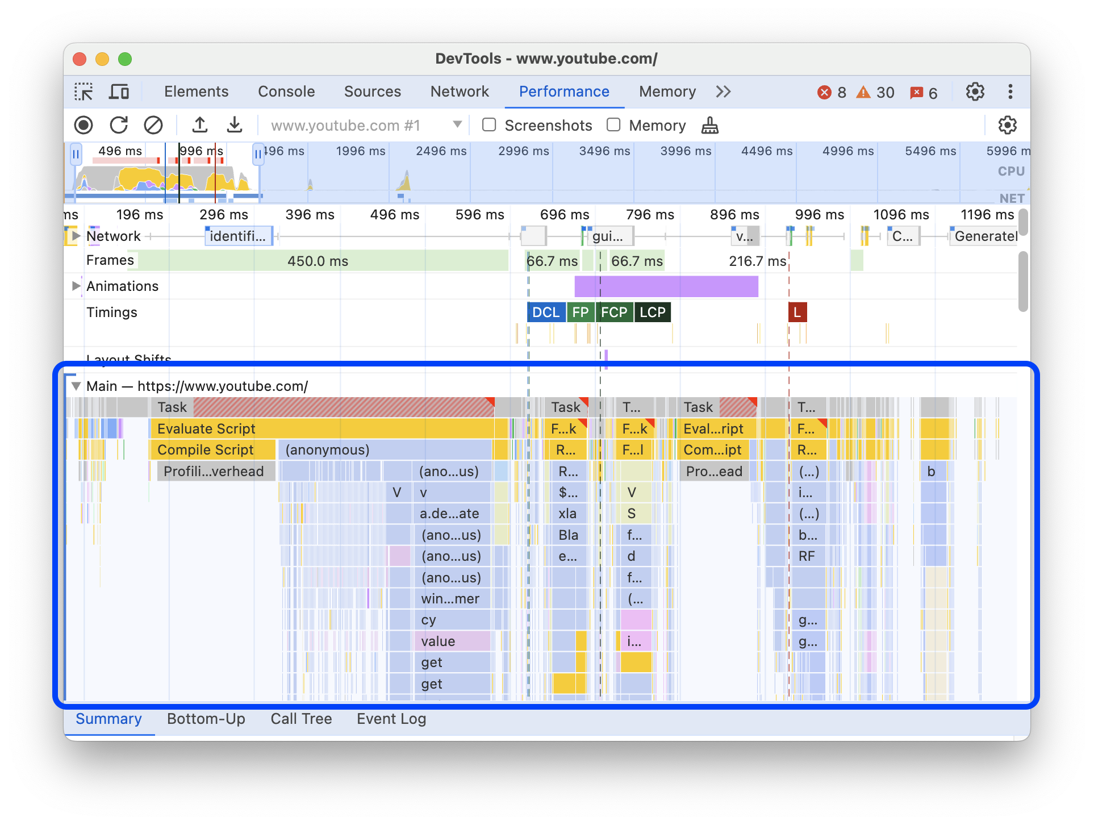This screenshot has height=825, width=1094.
Task: Select the Performance tab
Action: (564, 90)
